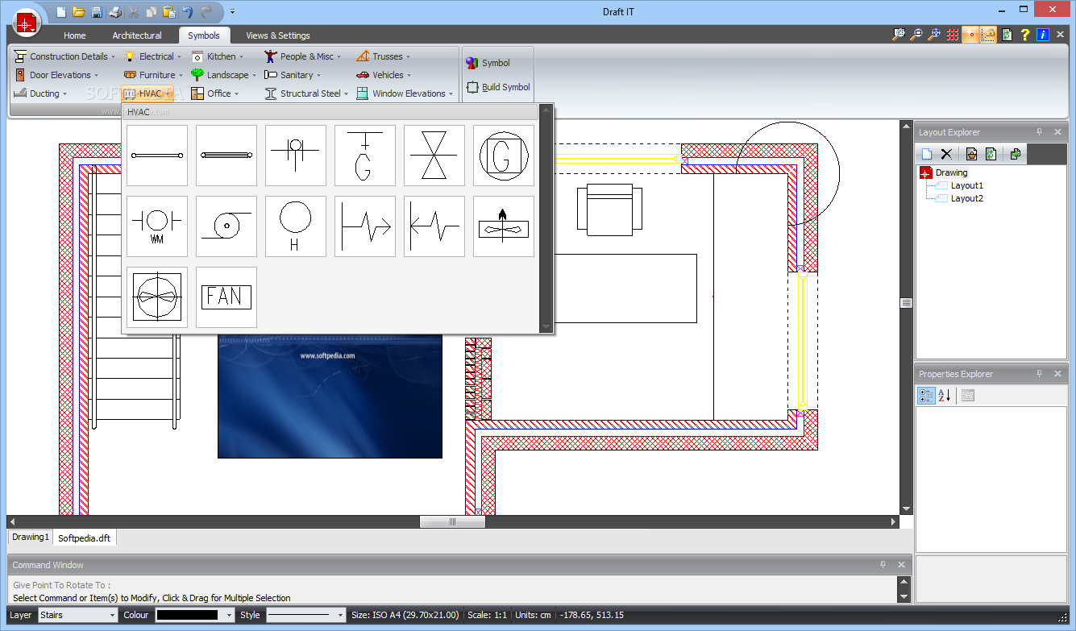Screen dimensions: 1076x631
Task: Select the Symbols ribbon tab
Action: click(204, 35)
